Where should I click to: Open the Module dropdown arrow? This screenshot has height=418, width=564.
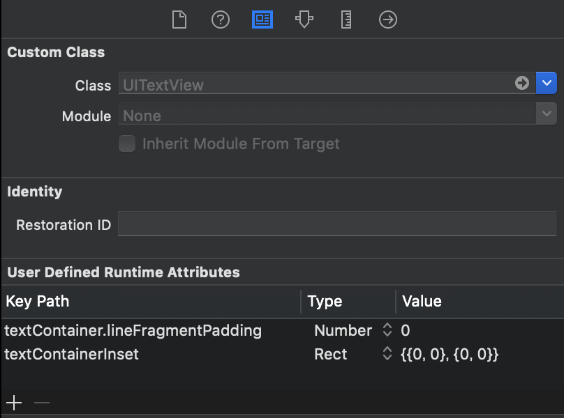point(546,114)
